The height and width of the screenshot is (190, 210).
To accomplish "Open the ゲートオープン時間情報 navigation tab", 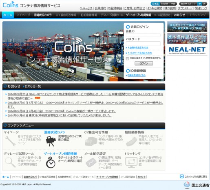I will coord(139,15).
